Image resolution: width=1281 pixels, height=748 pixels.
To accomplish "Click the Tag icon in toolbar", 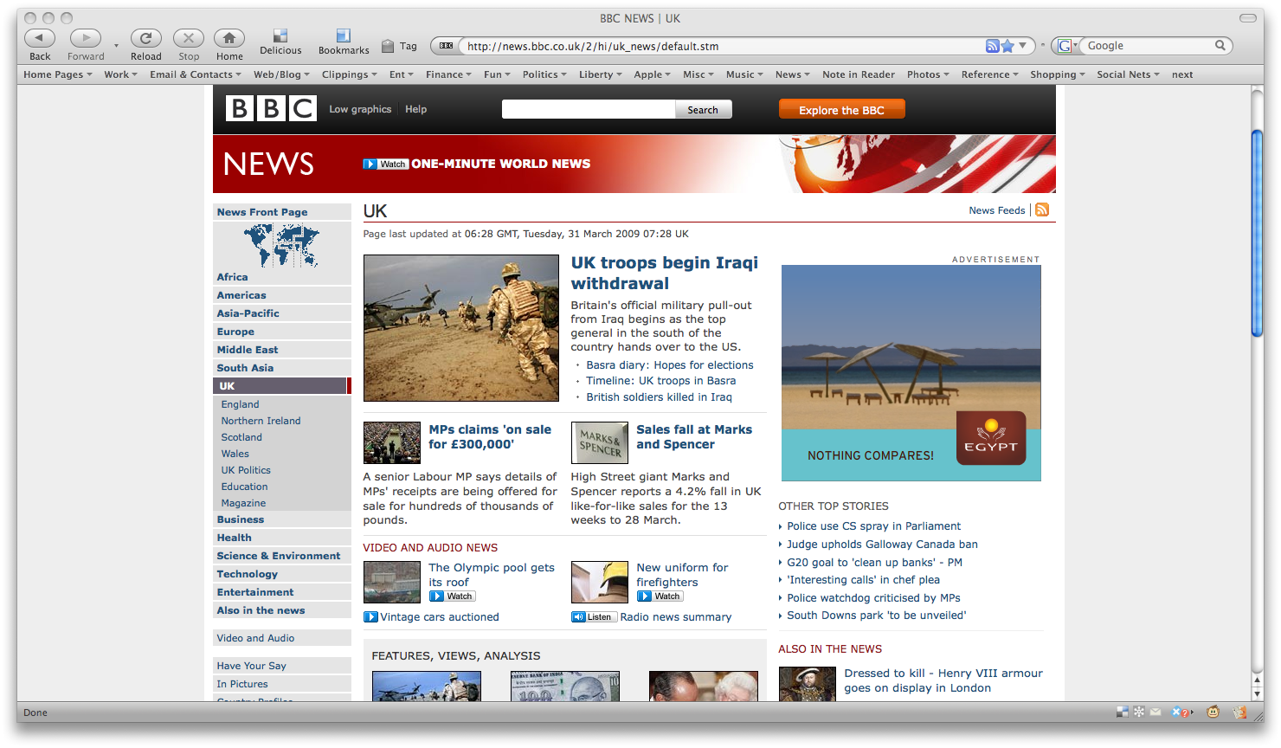I will tap(389, 46).
